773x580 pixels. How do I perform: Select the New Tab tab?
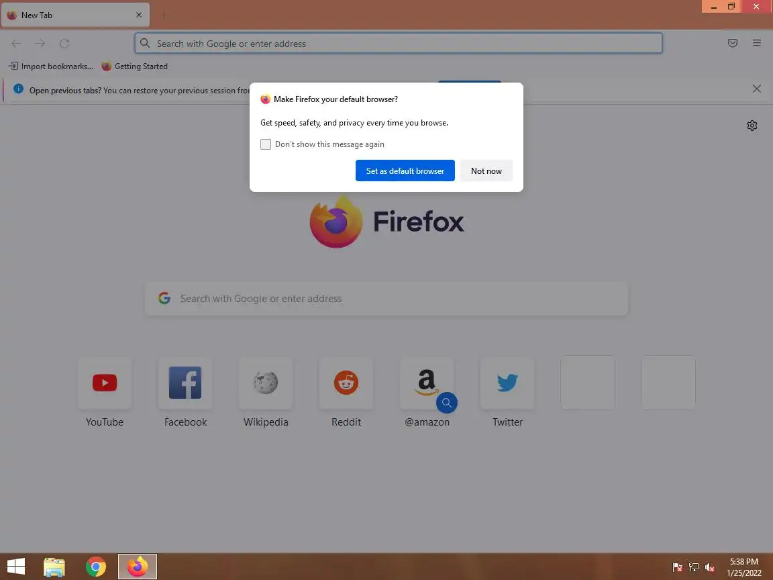[75, 15]
